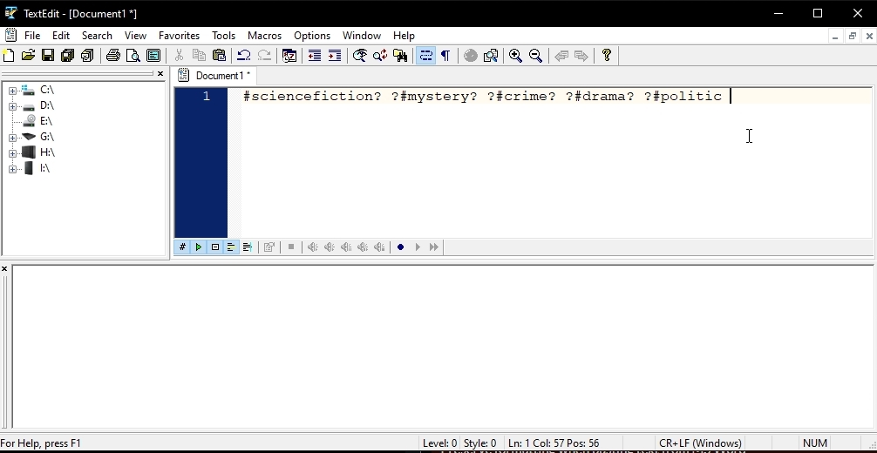Click line number 1 in the gutter
This screenshot has width=877, height=453.
click(x=207, y=96)
